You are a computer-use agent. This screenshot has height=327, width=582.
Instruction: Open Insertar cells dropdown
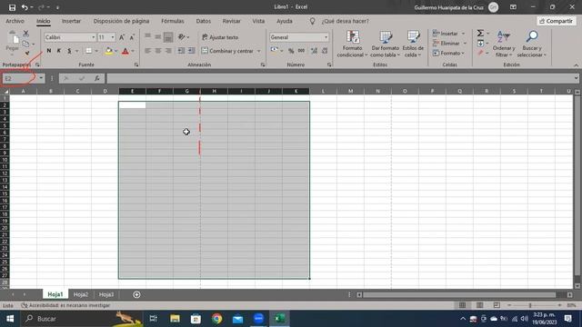point(448,34)
